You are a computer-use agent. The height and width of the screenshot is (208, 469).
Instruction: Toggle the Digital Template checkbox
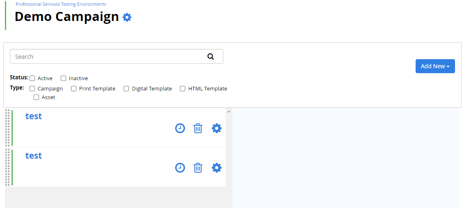(x=126, y=89)
